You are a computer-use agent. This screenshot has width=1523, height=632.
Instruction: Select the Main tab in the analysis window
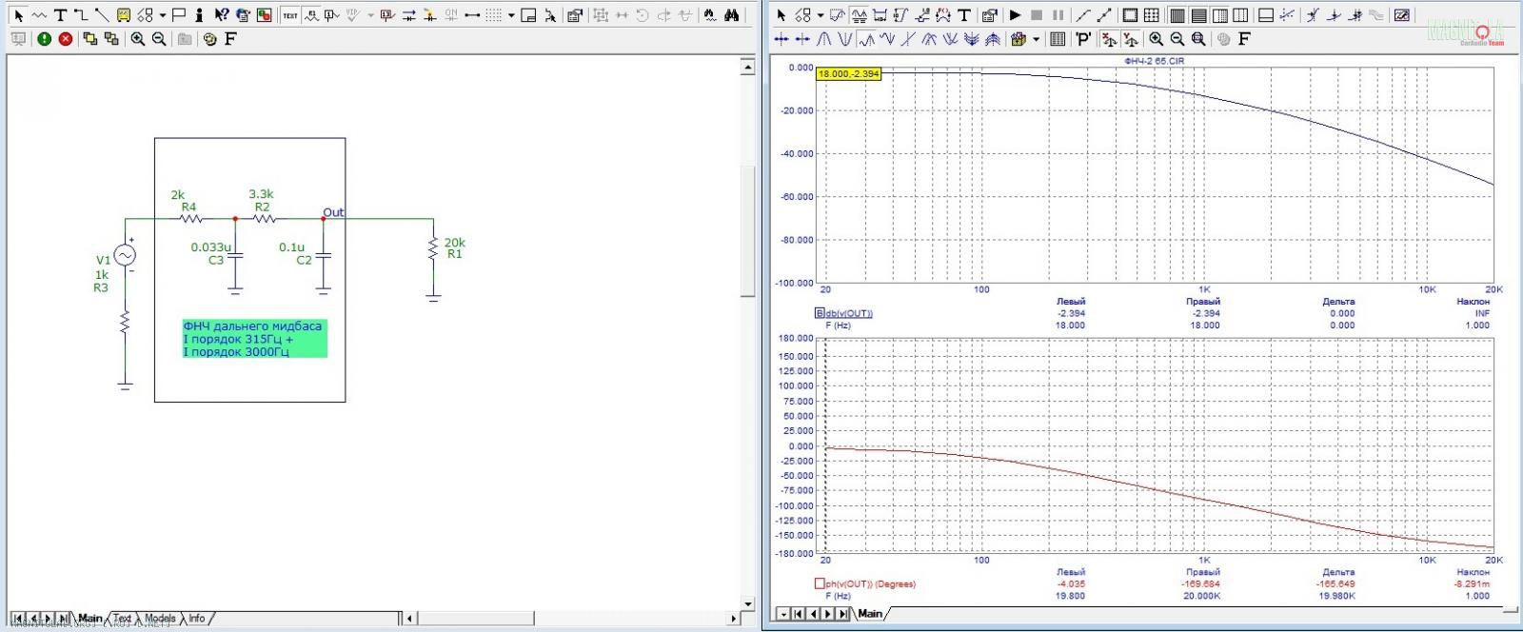coord(870,614)
